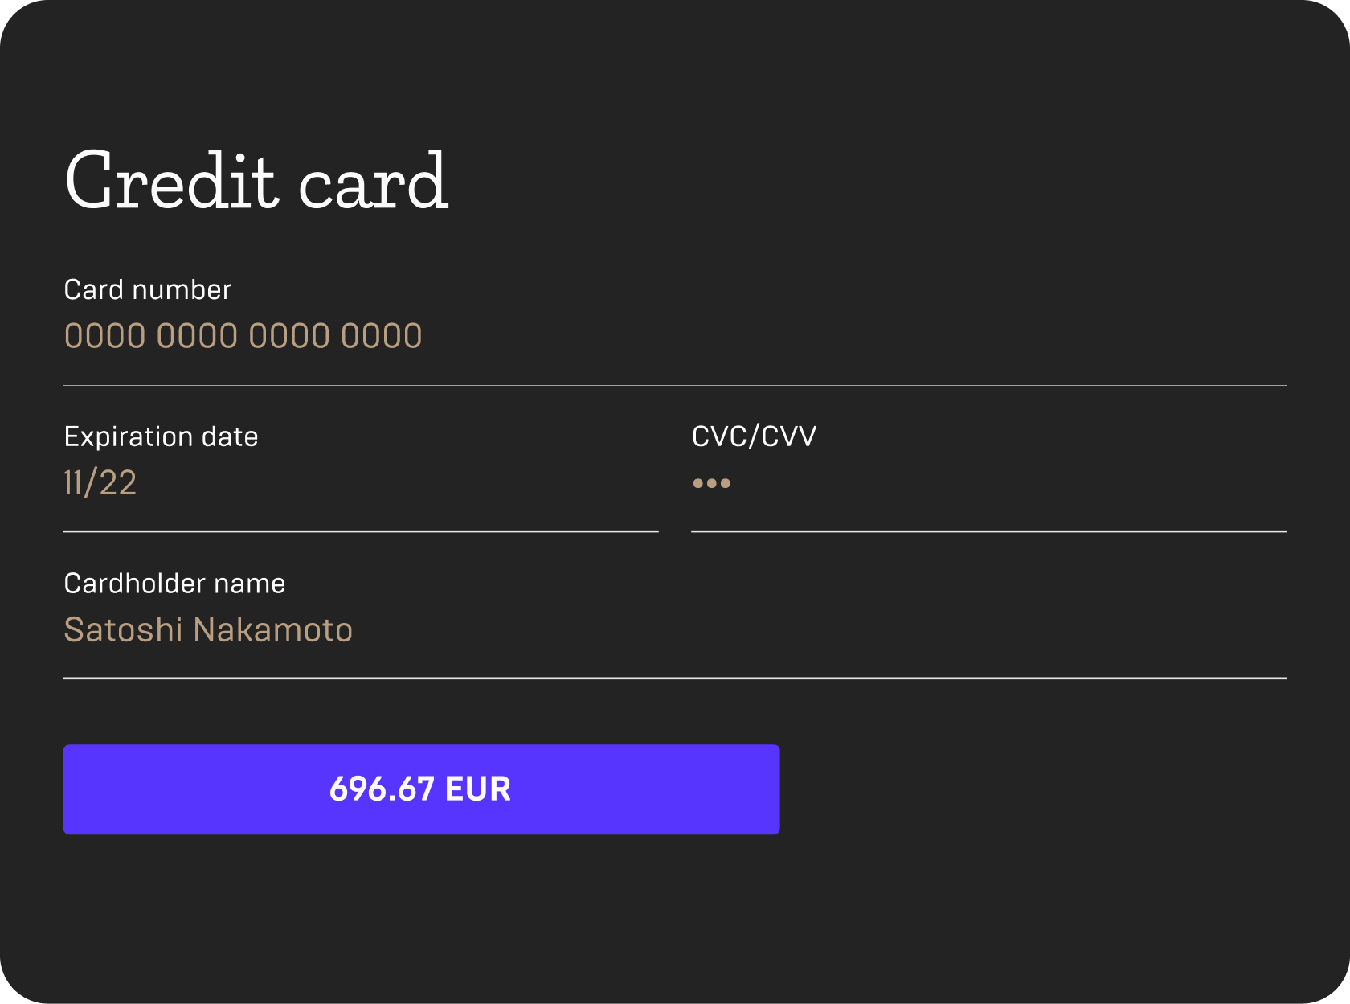Image resolution: width=1350 pixels, height=1004 pixels.
Task: Click the first group of zeros in card number
Action: [105, 336]
